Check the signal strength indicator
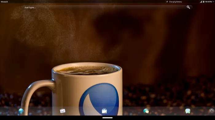 click(201, 2)
